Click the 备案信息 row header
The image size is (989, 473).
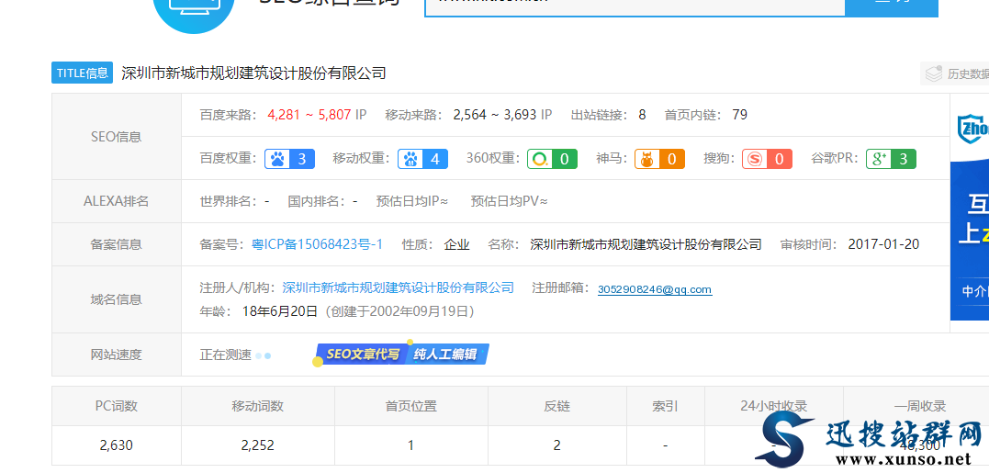coord(117,244)
